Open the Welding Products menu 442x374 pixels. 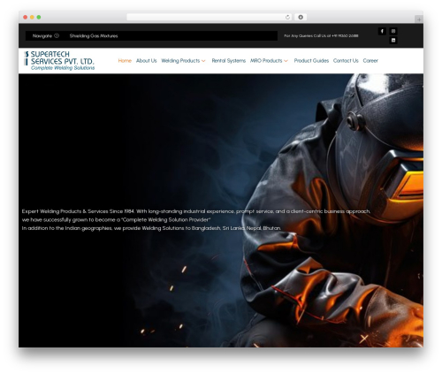click(180, 60)
